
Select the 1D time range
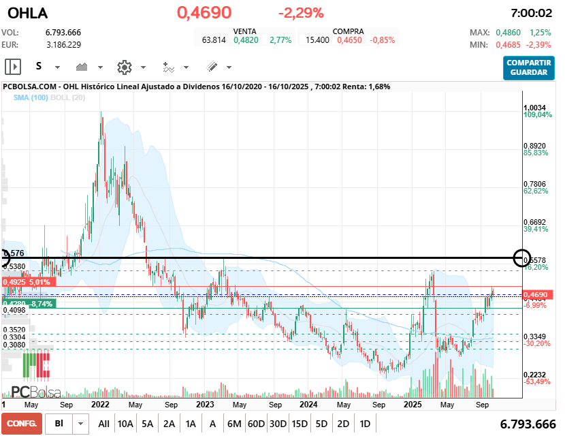point(365,424)
